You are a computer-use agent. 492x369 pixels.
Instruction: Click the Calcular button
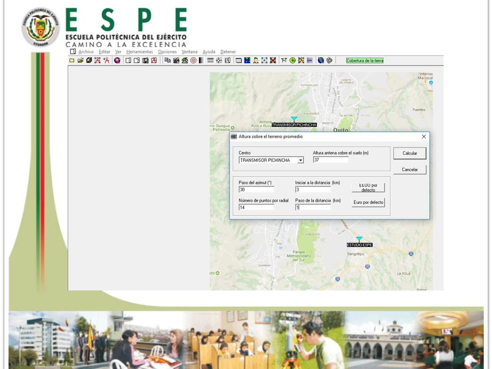410,153
